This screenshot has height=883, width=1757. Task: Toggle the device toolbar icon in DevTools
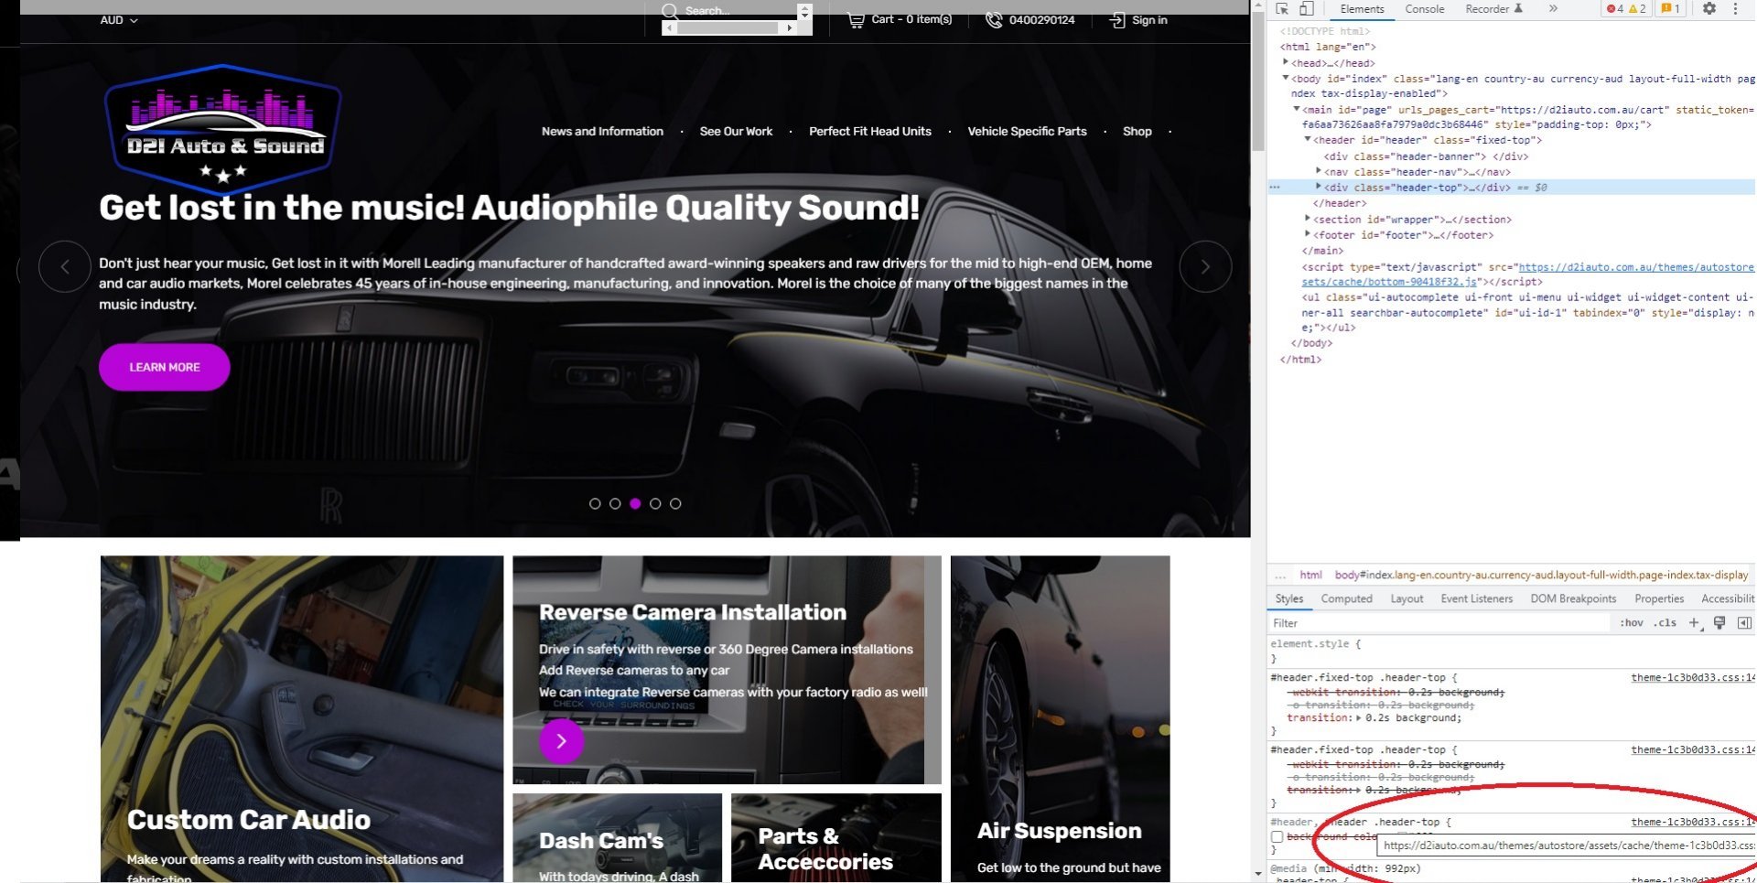[1306, 9]
